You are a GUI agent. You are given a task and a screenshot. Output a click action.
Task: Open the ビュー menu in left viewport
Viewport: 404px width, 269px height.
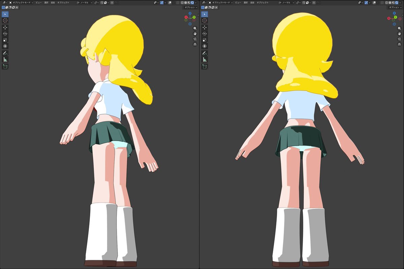pos(39,2)
